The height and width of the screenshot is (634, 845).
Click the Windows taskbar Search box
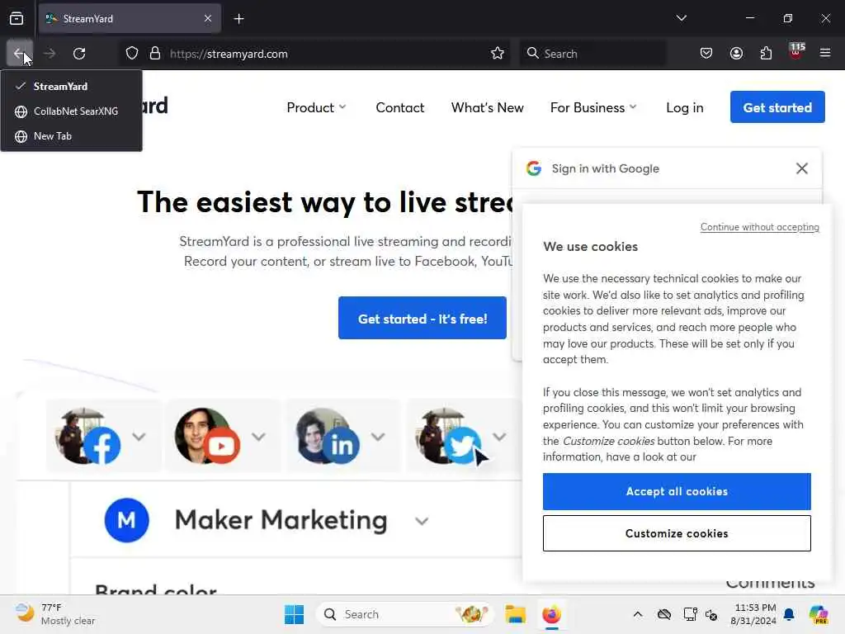tap(404, 614)
